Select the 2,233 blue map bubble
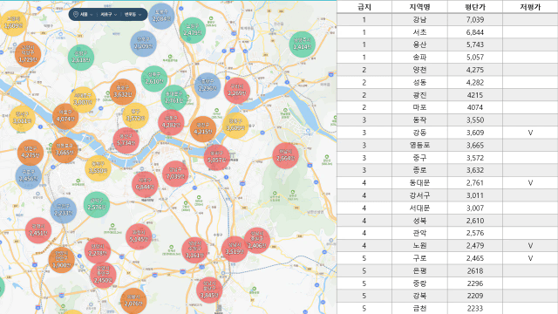Viewport: 558px width, 314px height. pyautogui.click(x=64, y=210)
